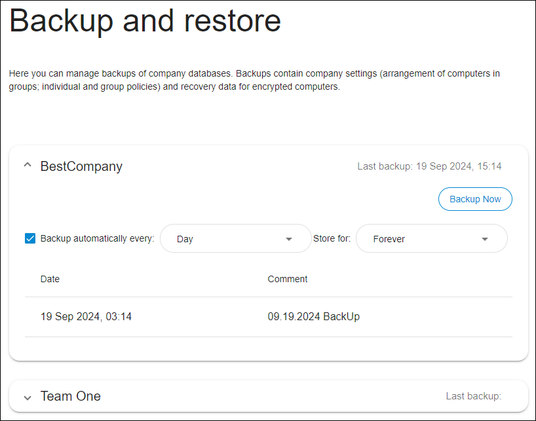Click the Date column header
Screen dimensions: 536x421
50,279
